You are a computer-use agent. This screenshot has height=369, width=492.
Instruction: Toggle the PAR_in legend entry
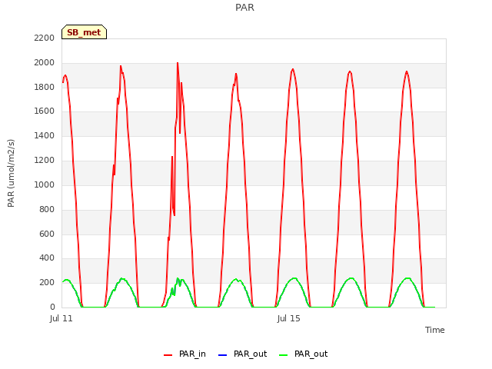coord(184,354)
